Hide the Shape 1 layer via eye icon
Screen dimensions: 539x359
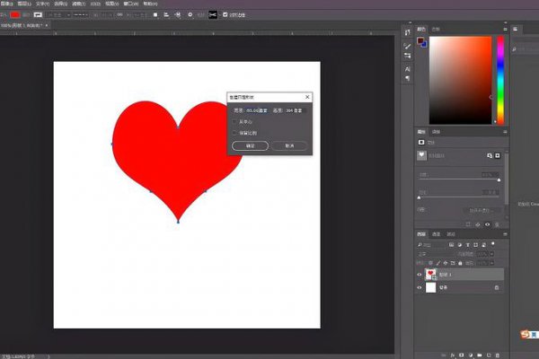coord(419,275)
